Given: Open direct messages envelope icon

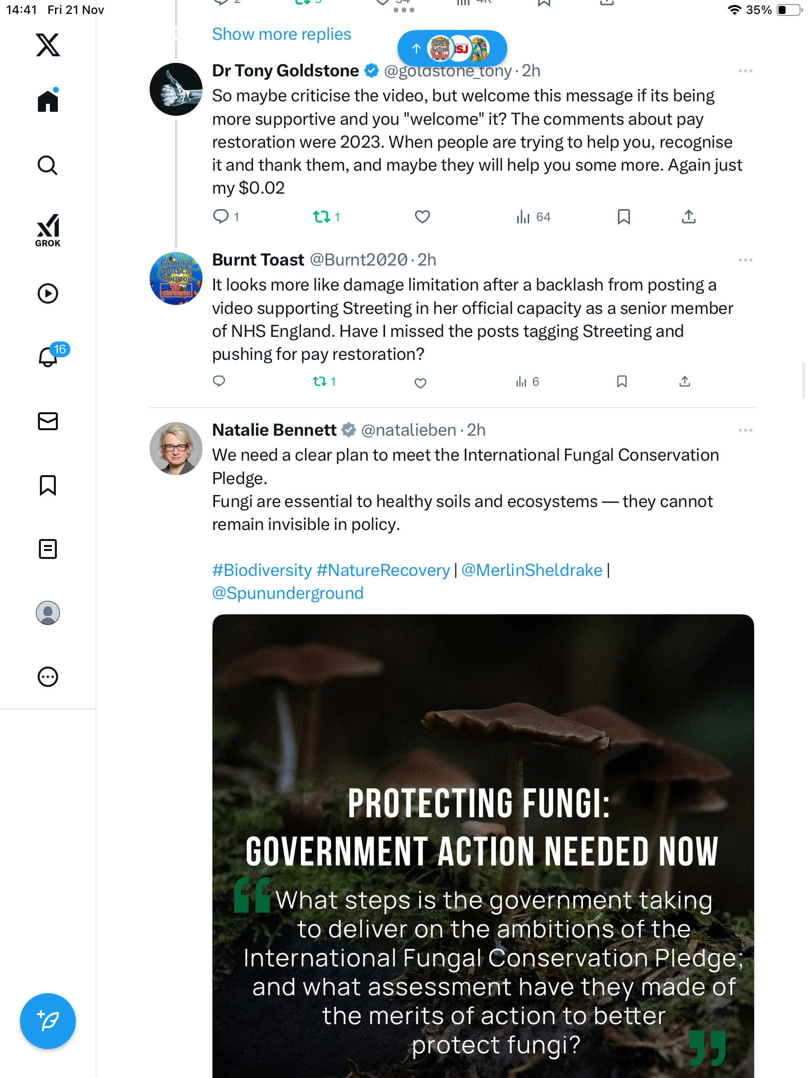Looking at the screenshot, I should [48, 421].
